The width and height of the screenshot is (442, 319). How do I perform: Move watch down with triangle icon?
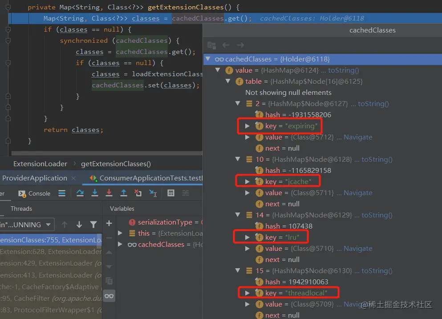(109, 266)
